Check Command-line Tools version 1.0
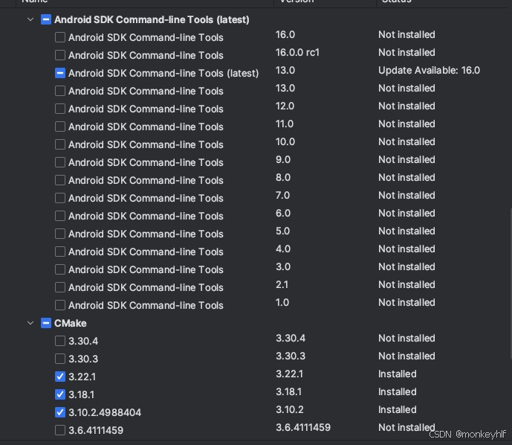Screen dimensions: 512x445 (60, 305)
